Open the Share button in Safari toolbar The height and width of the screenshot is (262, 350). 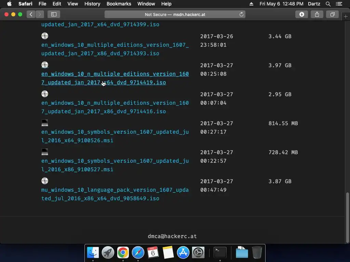[317, 14]
